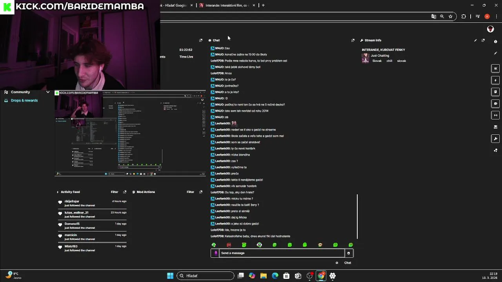Open the Activity Feed Filter
Screen dimensions: 502x282
115,192
